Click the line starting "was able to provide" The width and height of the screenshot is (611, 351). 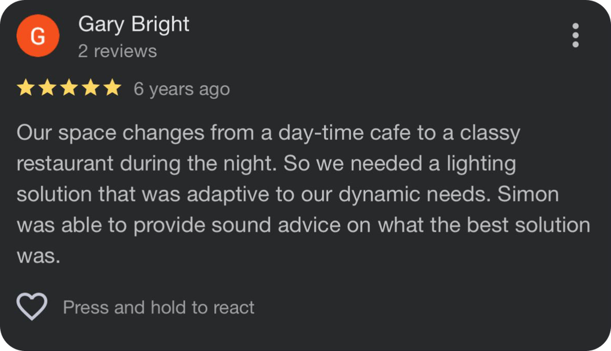click(303, 225)
